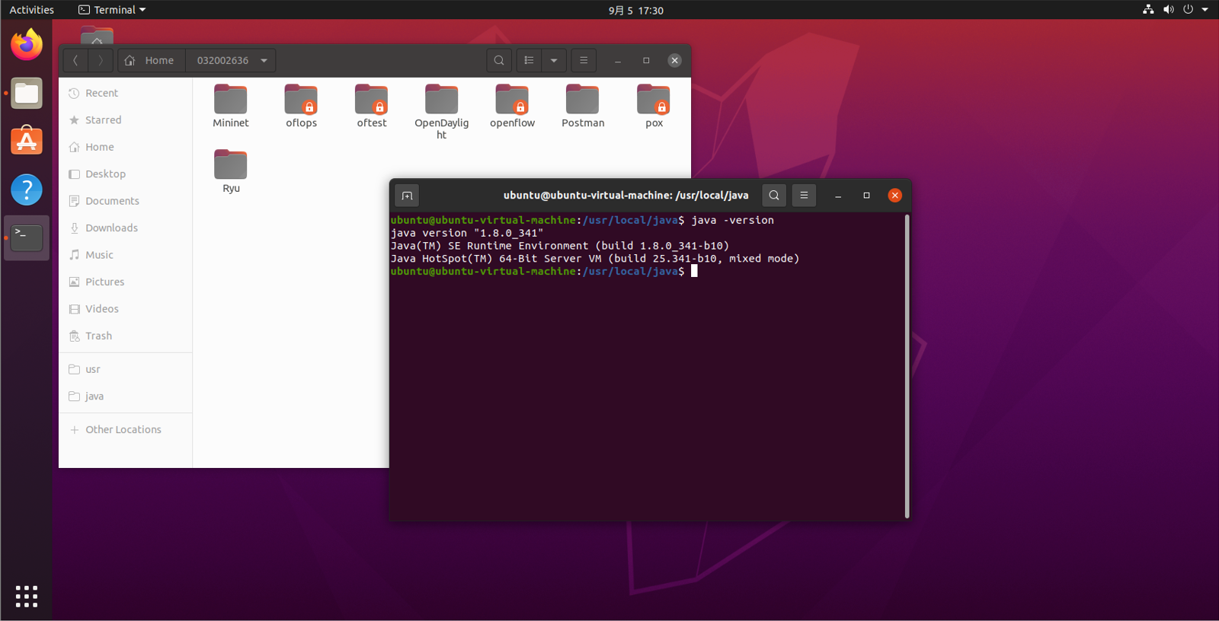Search in the terminal window
The width and height of the screenshot is (1219, 621).
tap(774, 196)
